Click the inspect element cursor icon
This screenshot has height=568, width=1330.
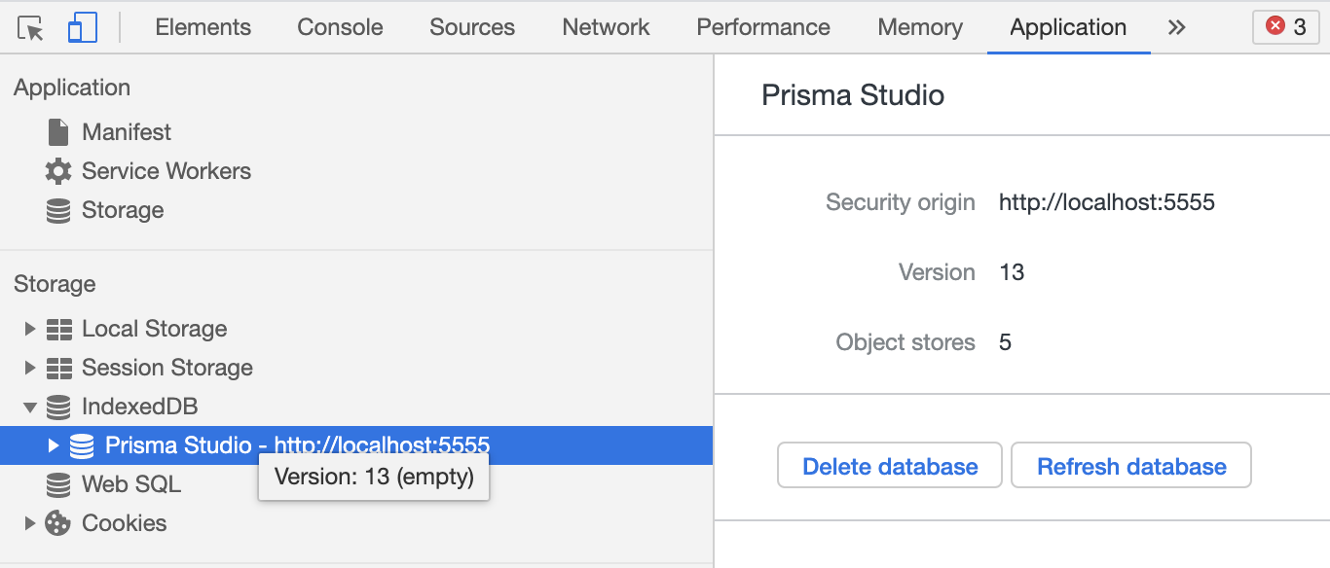(30, 27)
